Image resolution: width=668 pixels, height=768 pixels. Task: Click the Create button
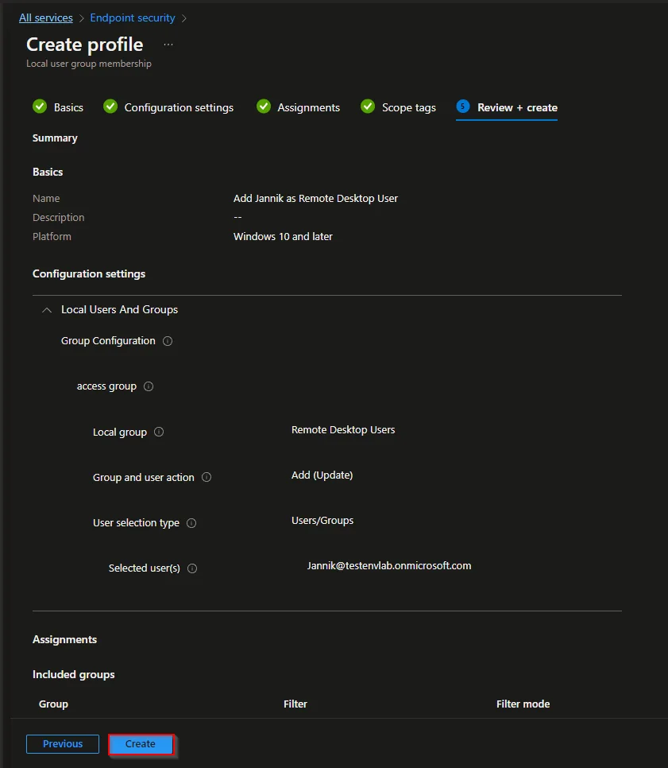click(x=141, y=744)
